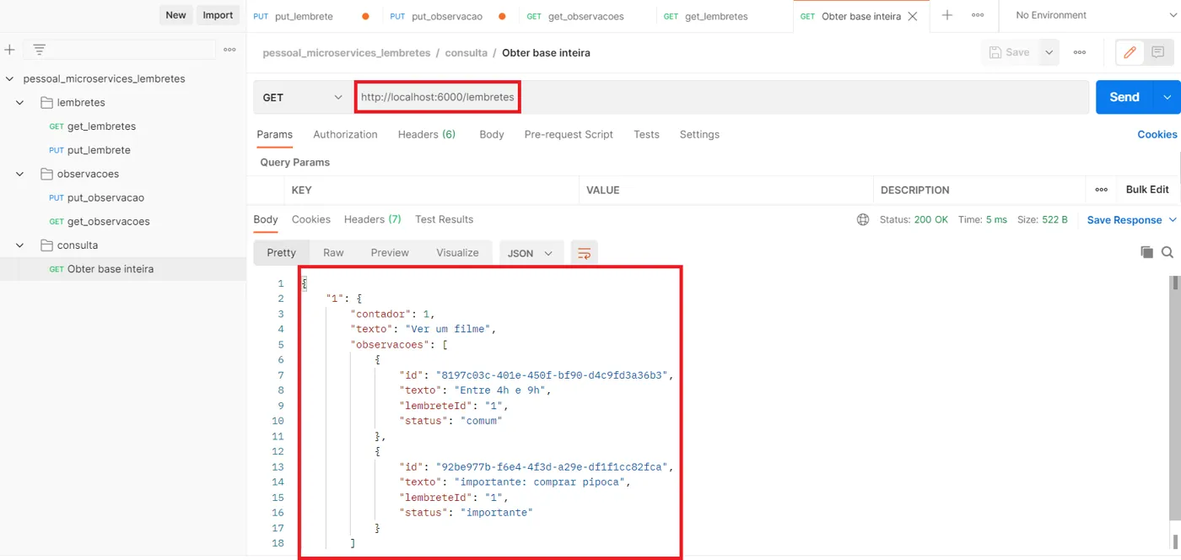
Task: Copy response with copy icon
Action: [1146, 252]
